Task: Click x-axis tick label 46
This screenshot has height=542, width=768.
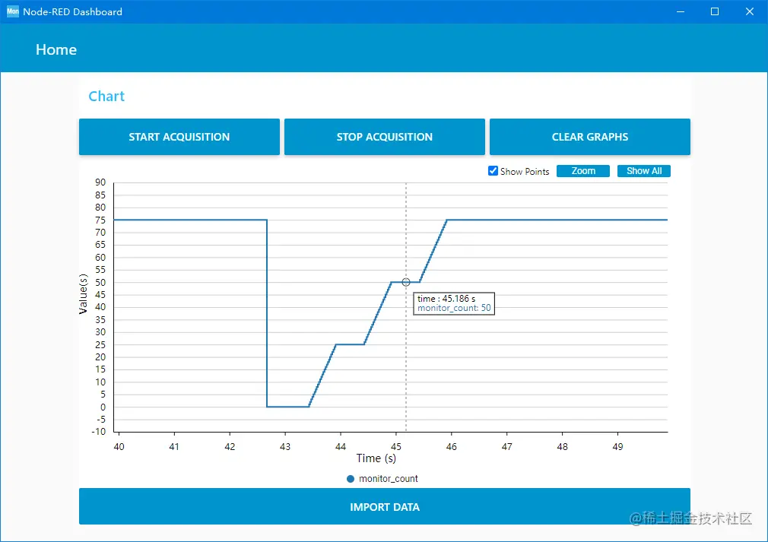Action: (451, 446)
